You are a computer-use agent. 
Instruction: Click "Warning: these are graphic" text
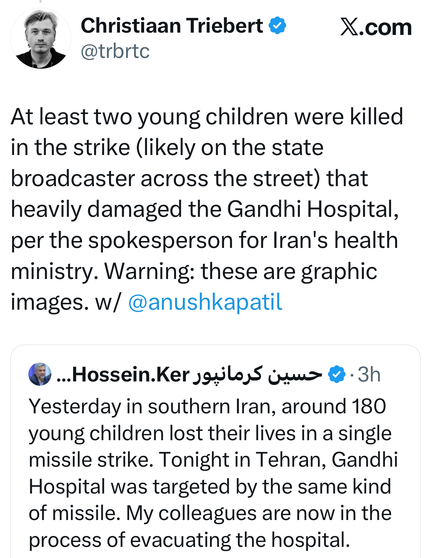pos(241,271)
